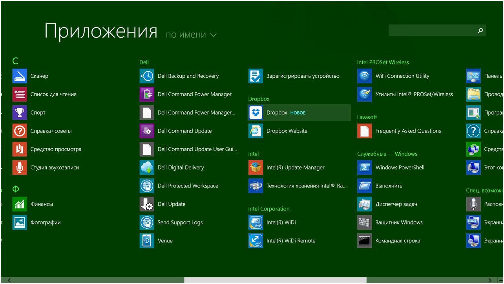Screen dimensions: 504x284
Task: Click the 'Dell' group header
Action: pos(144,62)
